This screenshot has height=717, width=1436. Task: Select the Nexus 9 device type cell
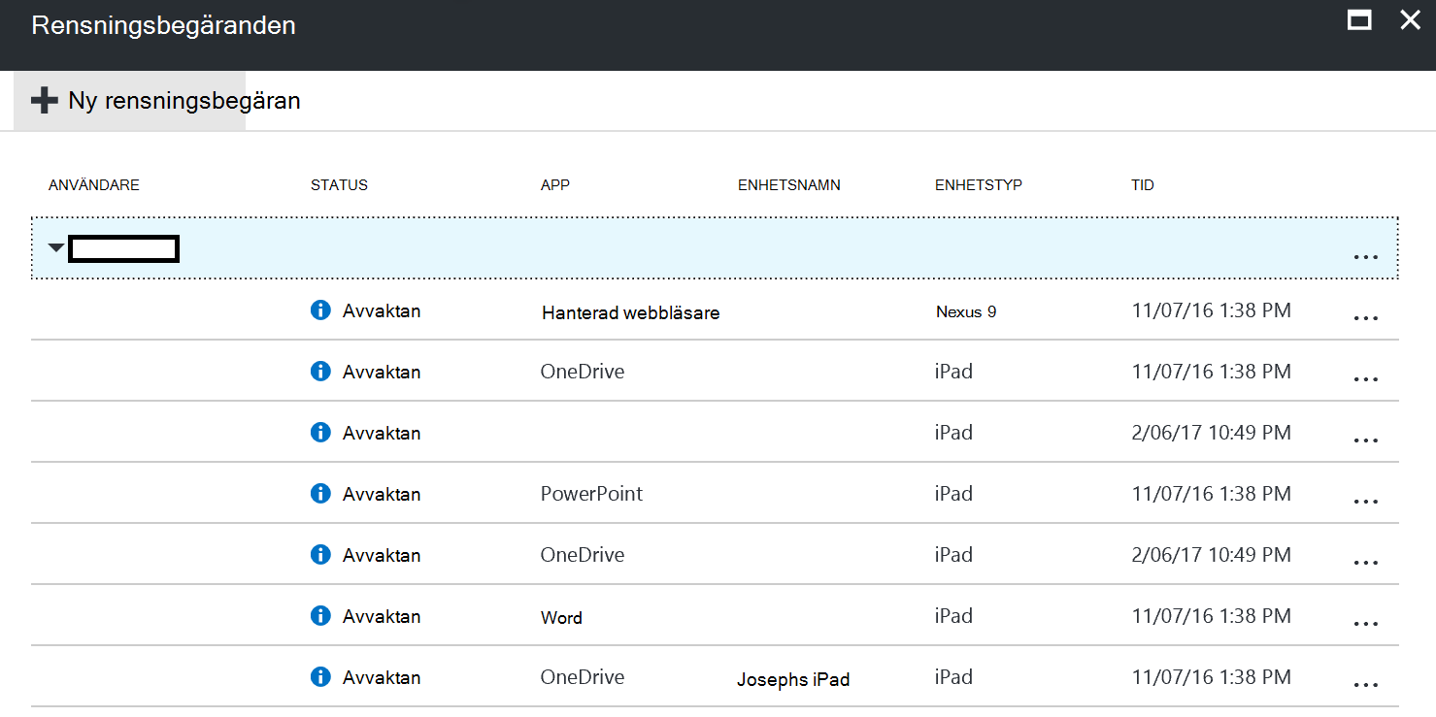pos(966,311)
